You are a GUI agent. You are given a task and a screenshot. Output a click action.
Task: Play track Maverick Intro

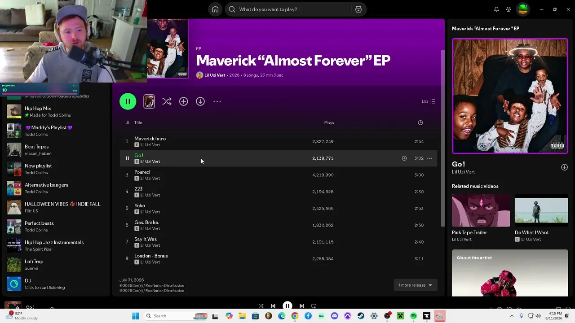coord(150,139)
